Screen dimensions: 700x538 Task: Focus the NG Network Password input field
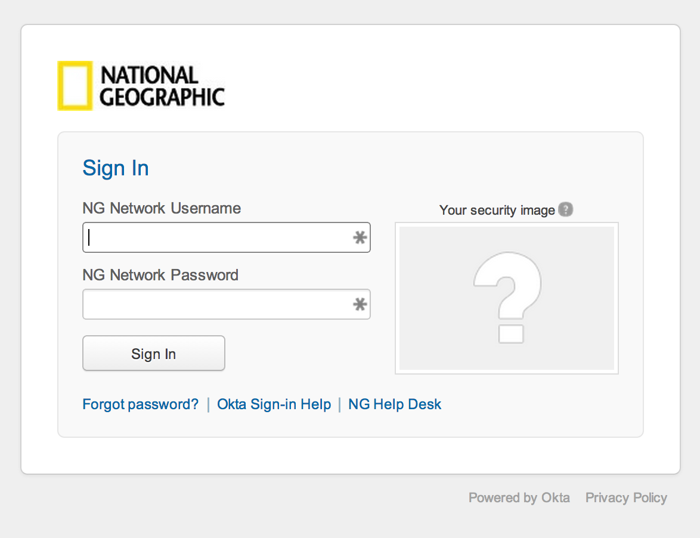point(227,305)
